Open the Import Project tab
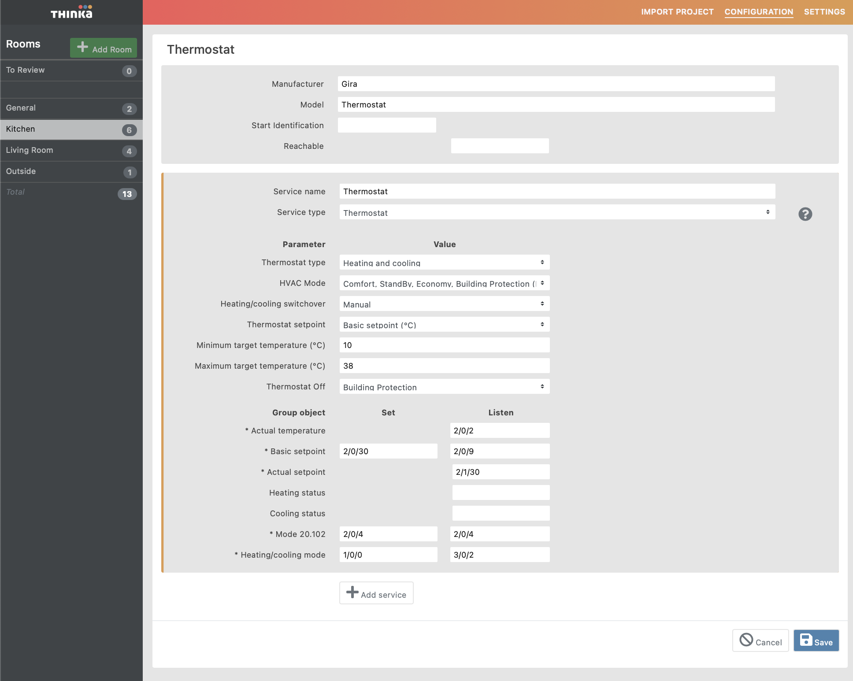853x681 pixels. click(x=677, y=12)
